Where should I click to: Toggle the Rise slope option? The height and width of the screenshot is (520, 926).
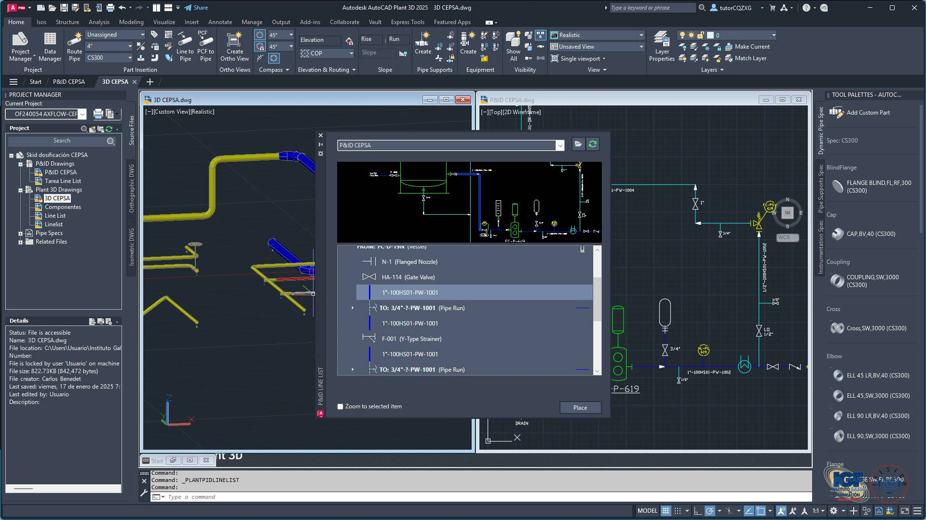click(x=371, y=39)
